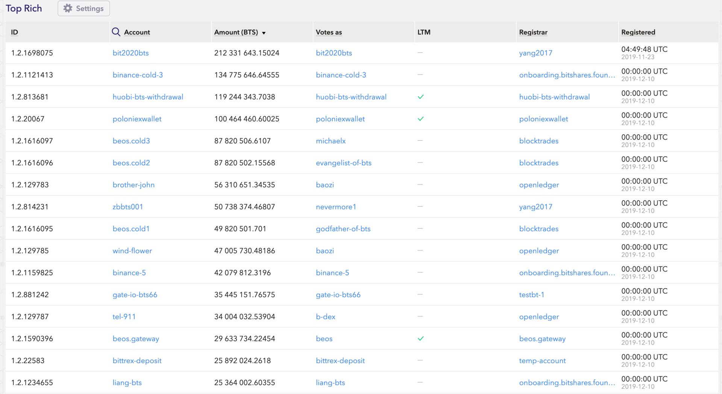
Task: Open godfather-of-bts voting proxy link
Action: [343, 229]
